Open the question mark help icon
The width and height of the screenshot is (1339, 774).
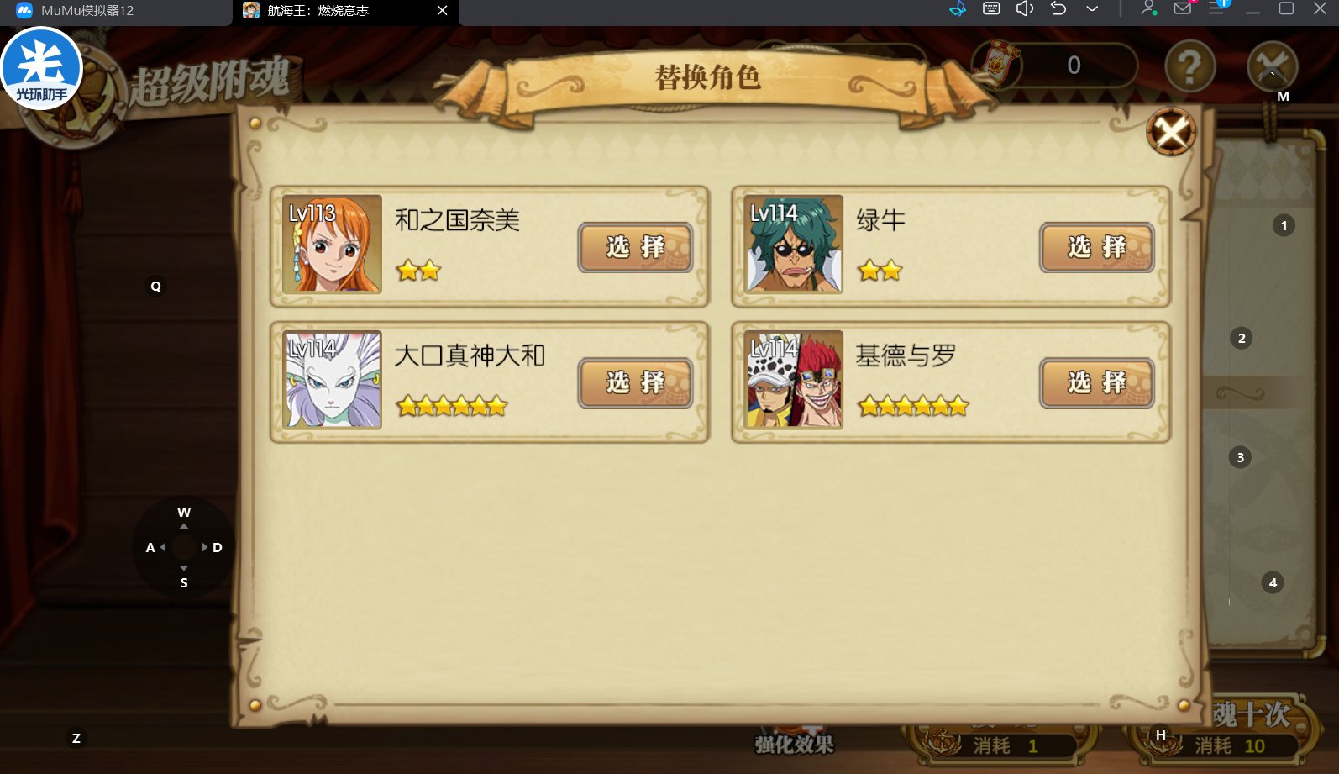tap(1189, 66)
